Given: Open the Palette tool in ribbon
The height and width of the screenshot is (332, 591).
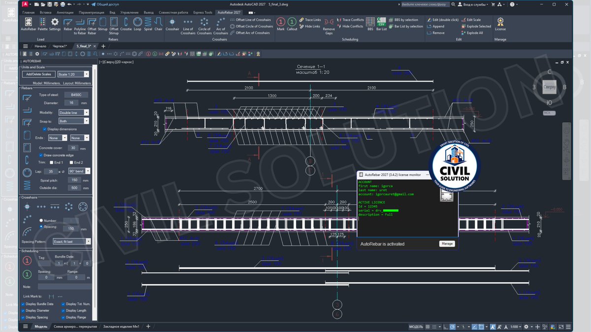Looking at the screenshot, I should coord(43,24).
